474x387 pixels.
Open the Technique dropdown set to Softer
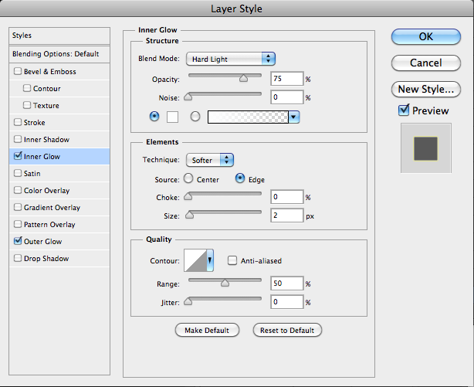[210, 160]
